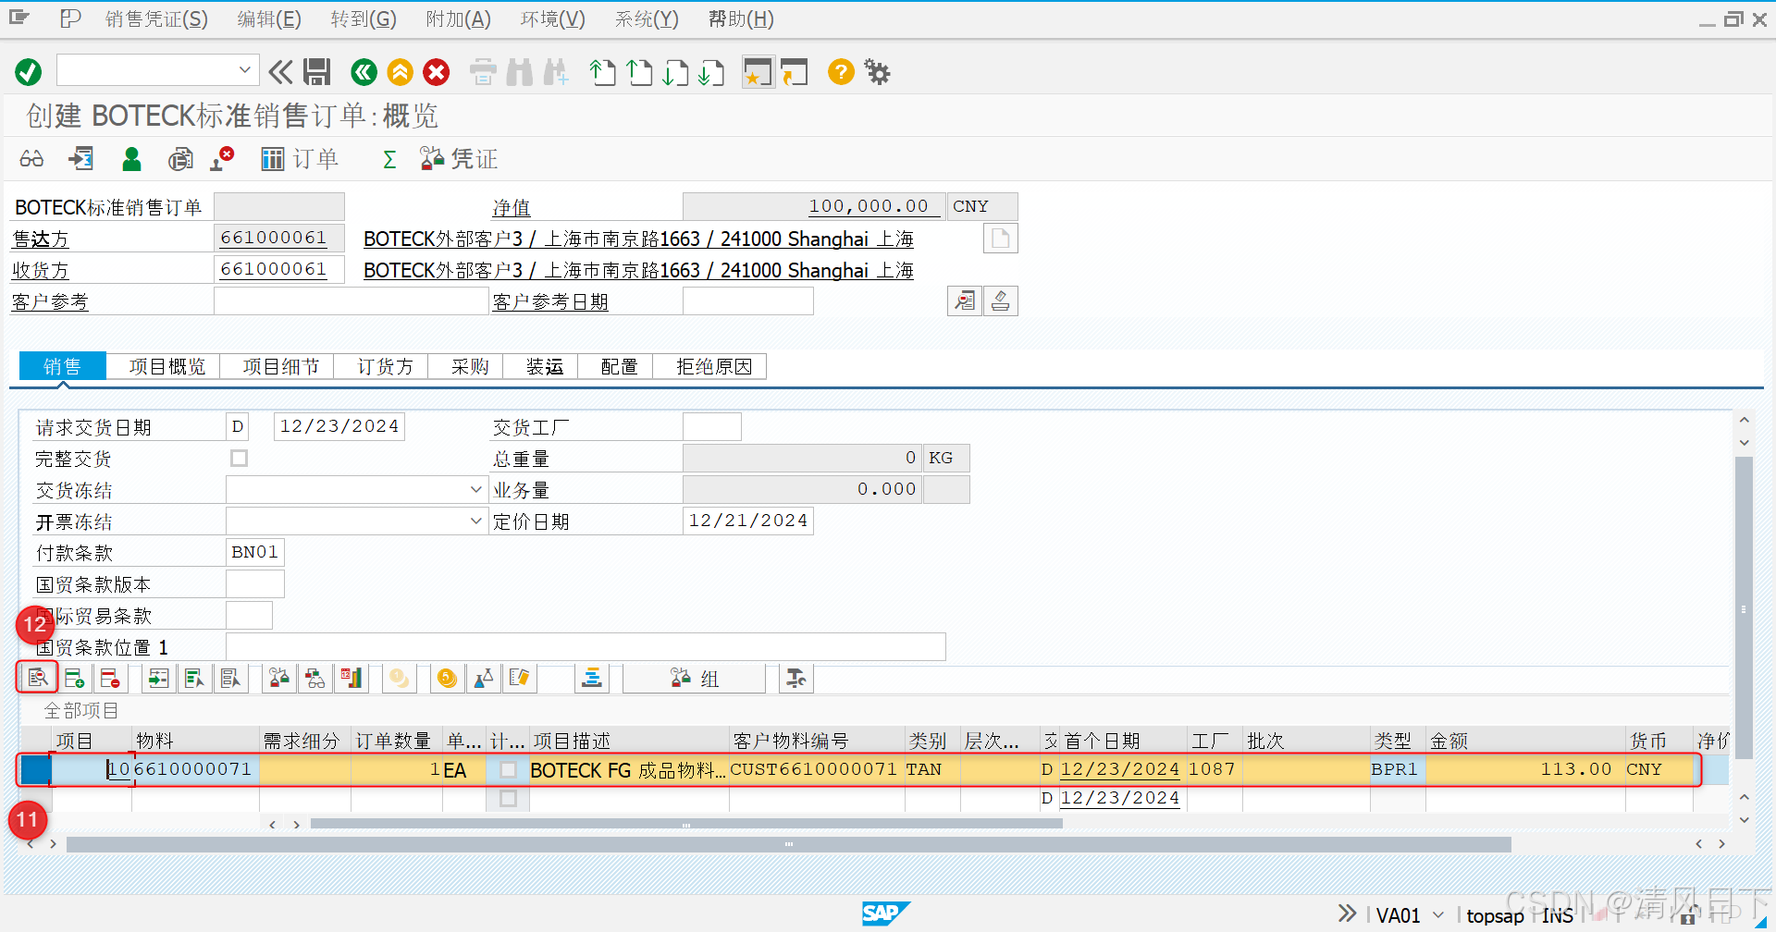
Task: Click the Save floppy disk icon
Action: 317,71
